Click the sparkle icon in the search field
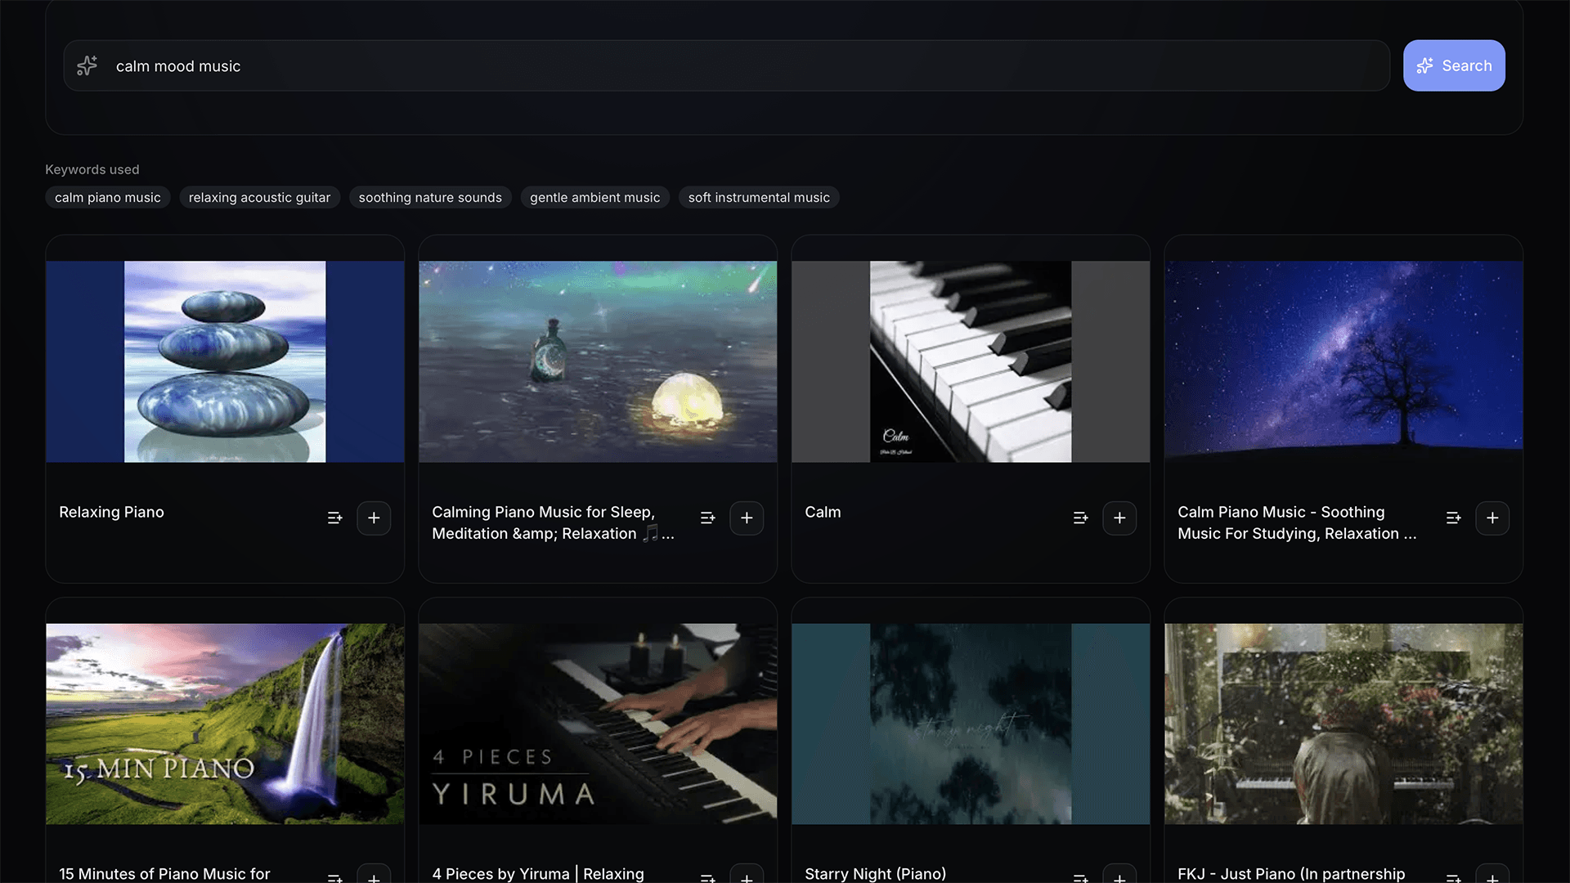This screenshot has width=1570, height=883. (x=87, y=65)
